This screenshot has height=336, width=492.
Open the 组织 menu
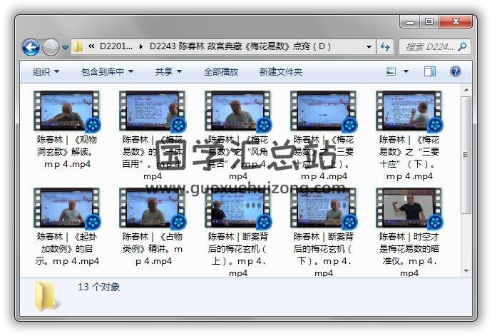46,72
